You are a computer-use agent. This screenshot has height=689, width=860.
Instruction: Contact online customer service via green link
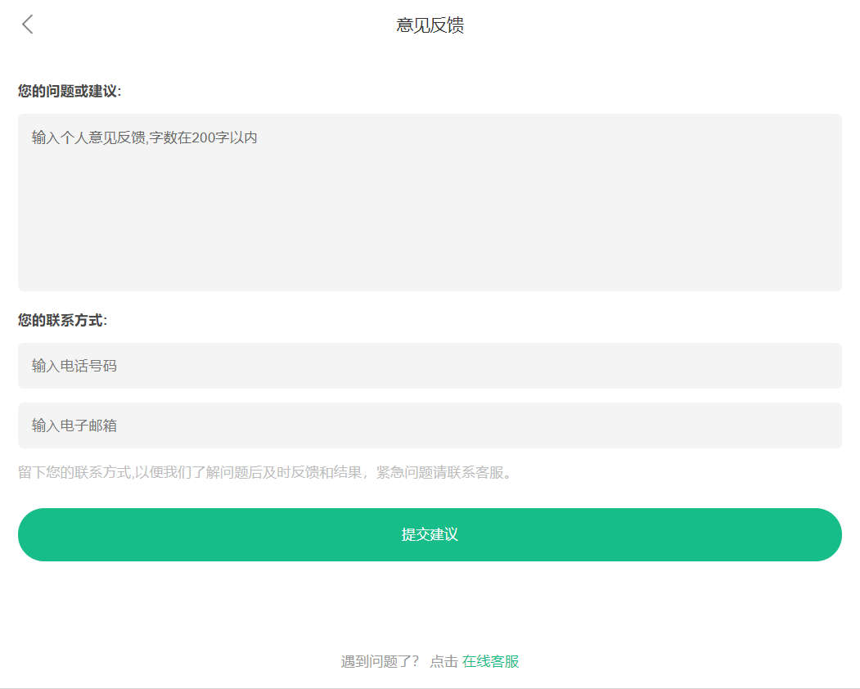click(x=490, y=662)
